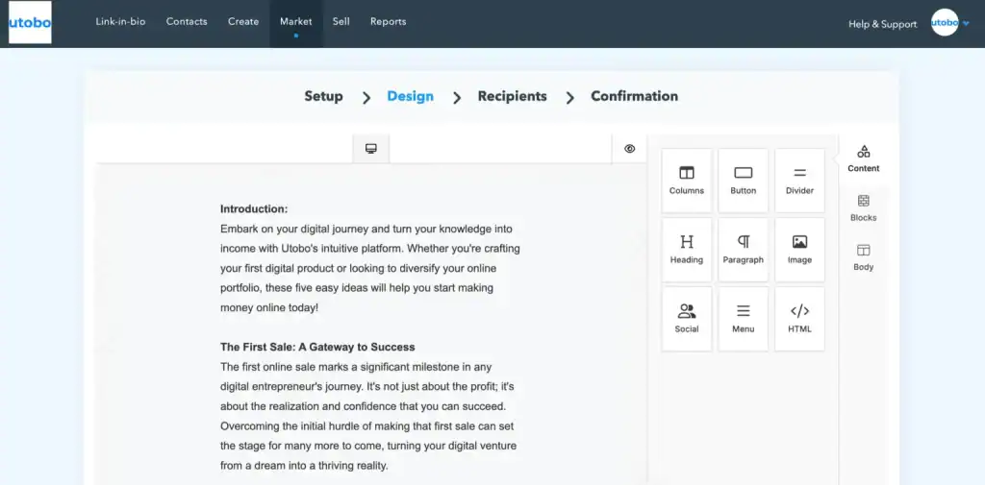Screen dimensions: 985x485
Task: Go to the Confirmation step
Action: [635, 96]
